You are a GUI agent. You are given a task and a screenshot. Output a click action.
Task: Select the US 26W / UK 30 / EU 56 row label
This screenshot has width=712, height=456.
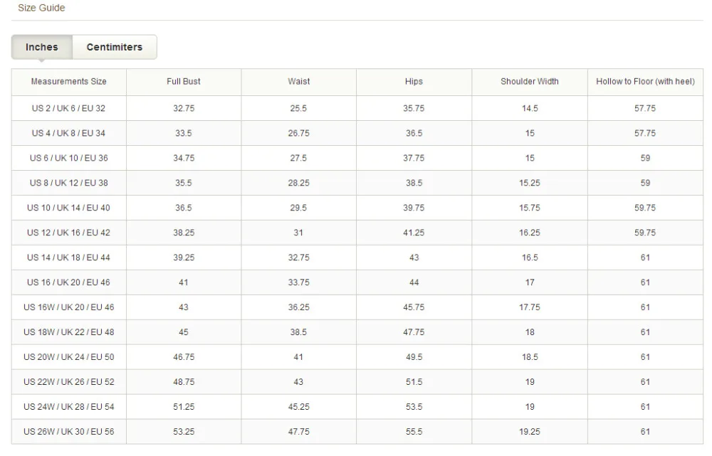point(69,432)
